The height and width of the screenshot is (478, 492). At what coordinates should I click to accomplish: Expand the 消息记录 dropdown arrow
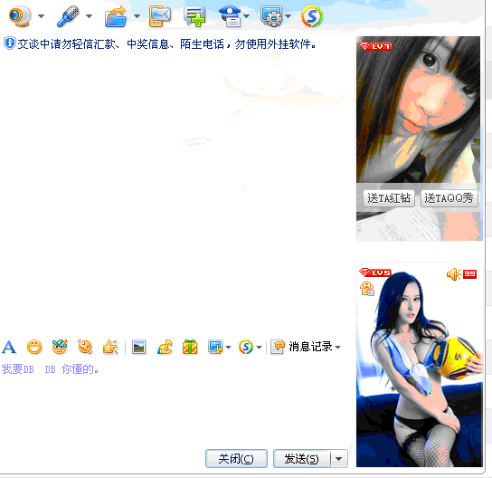click(x=338, y=348)
